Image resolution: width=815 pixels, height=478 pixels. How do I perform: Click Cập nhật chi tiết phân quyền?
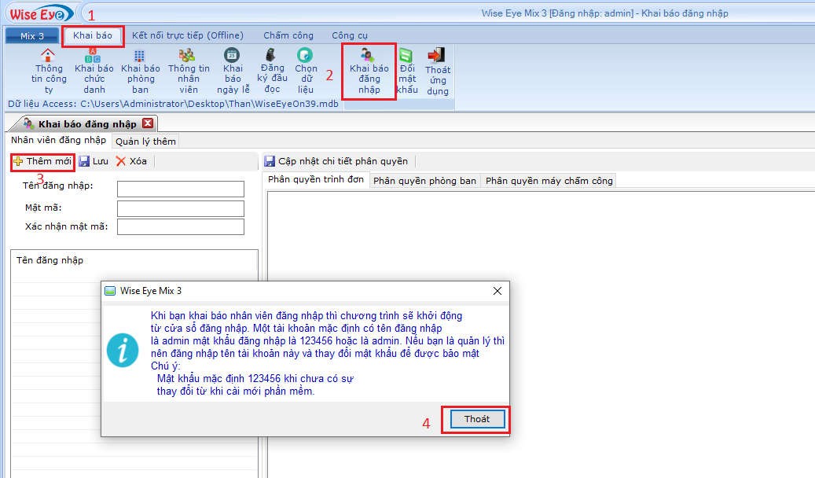tap(336, 161)
